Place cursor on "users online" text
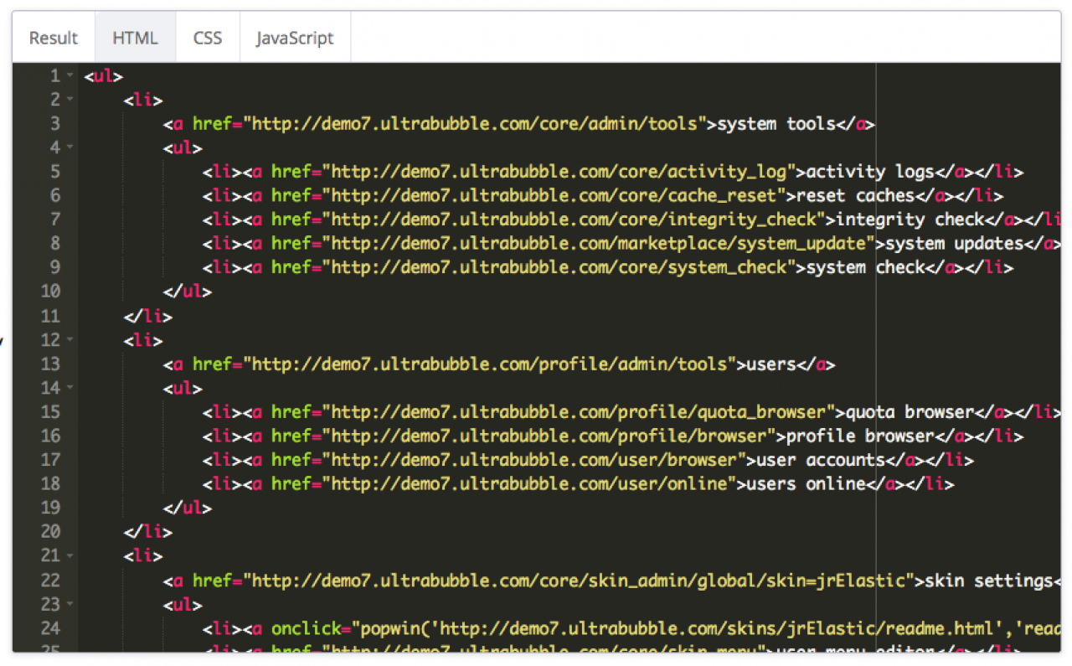1072x666 pixels. 805,484
